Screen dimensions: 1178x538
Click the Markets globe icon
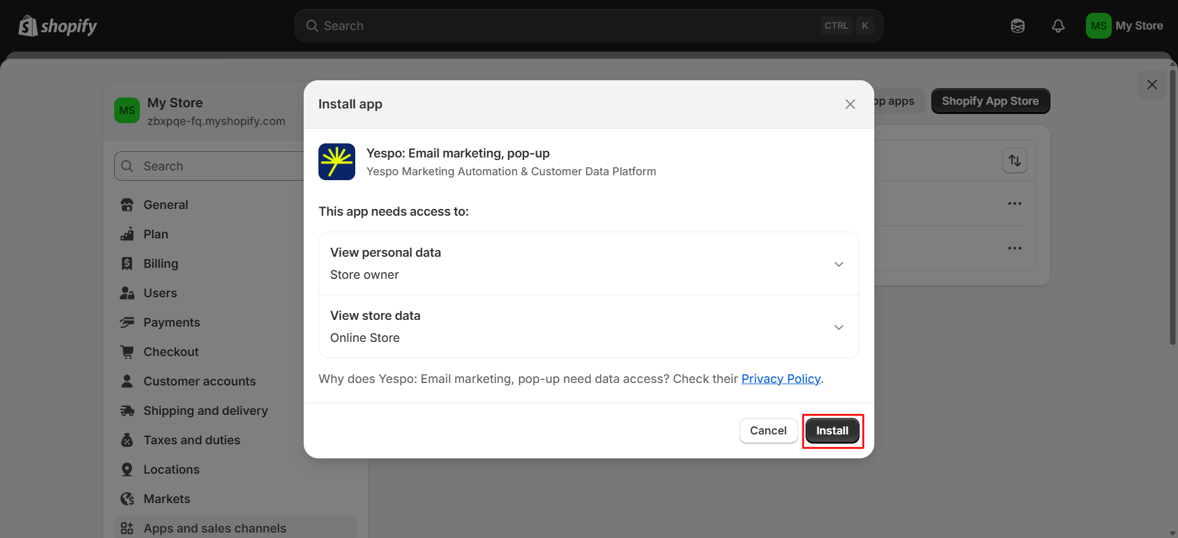click(x=127, y=499)
